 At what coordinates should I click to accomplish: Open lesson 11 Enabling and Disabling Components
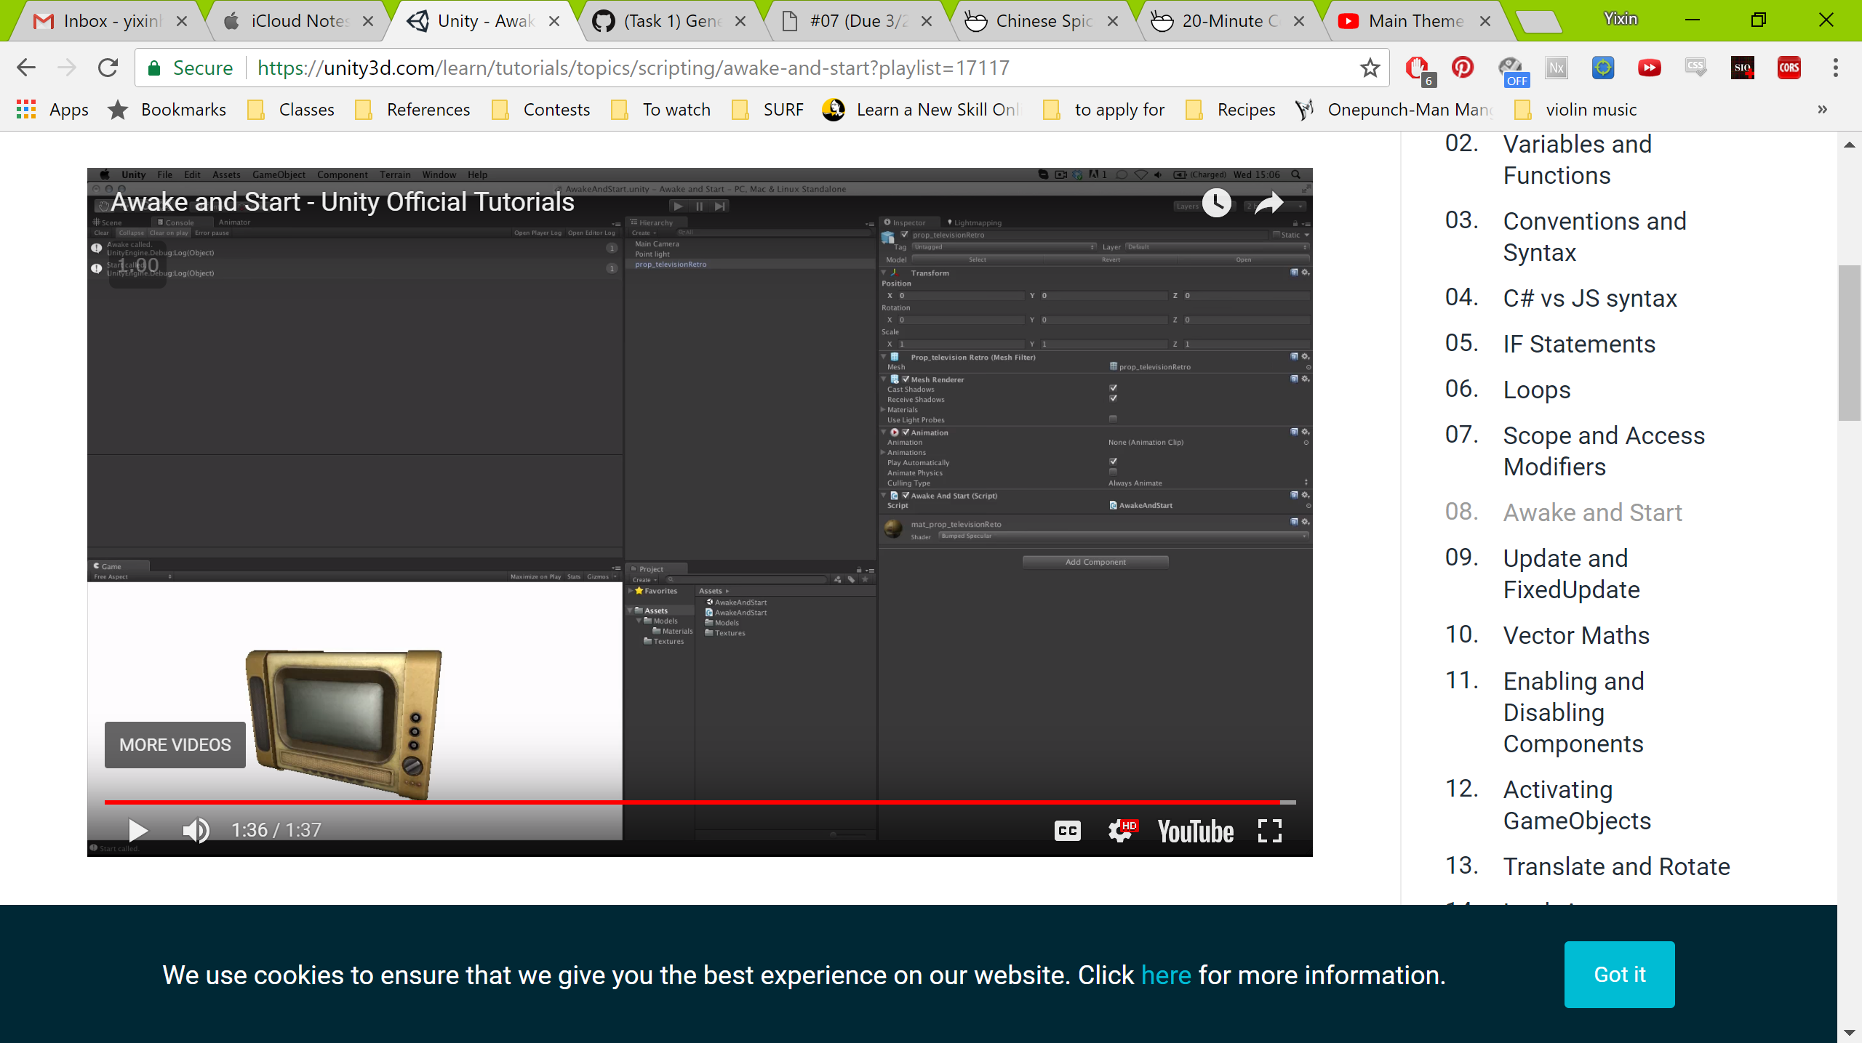pyautogui.click(x=1573, y=712)
